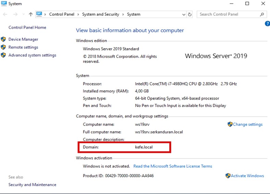The height and width of the screenshot is (194, 270).
Task: Click the Forward navigation arrow
Action: (x=15, y=14)
